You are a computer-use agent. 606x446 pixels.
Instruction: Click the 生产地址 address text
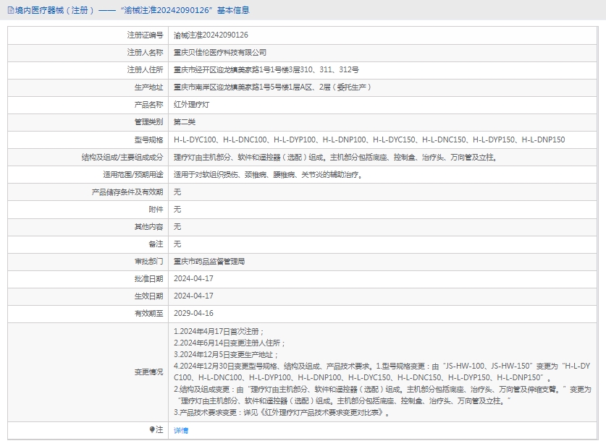point(272,87)
